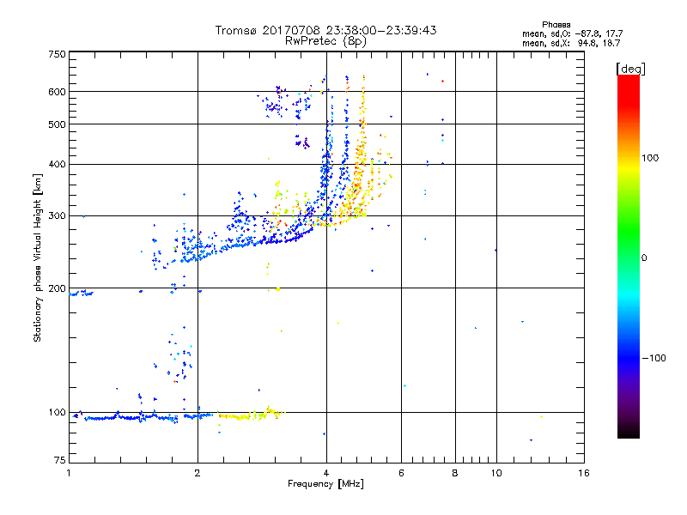The width and height of the screenshot is (687, 515).
Task: Click the x-axis tick label '8'
Action: coord(455,473)
